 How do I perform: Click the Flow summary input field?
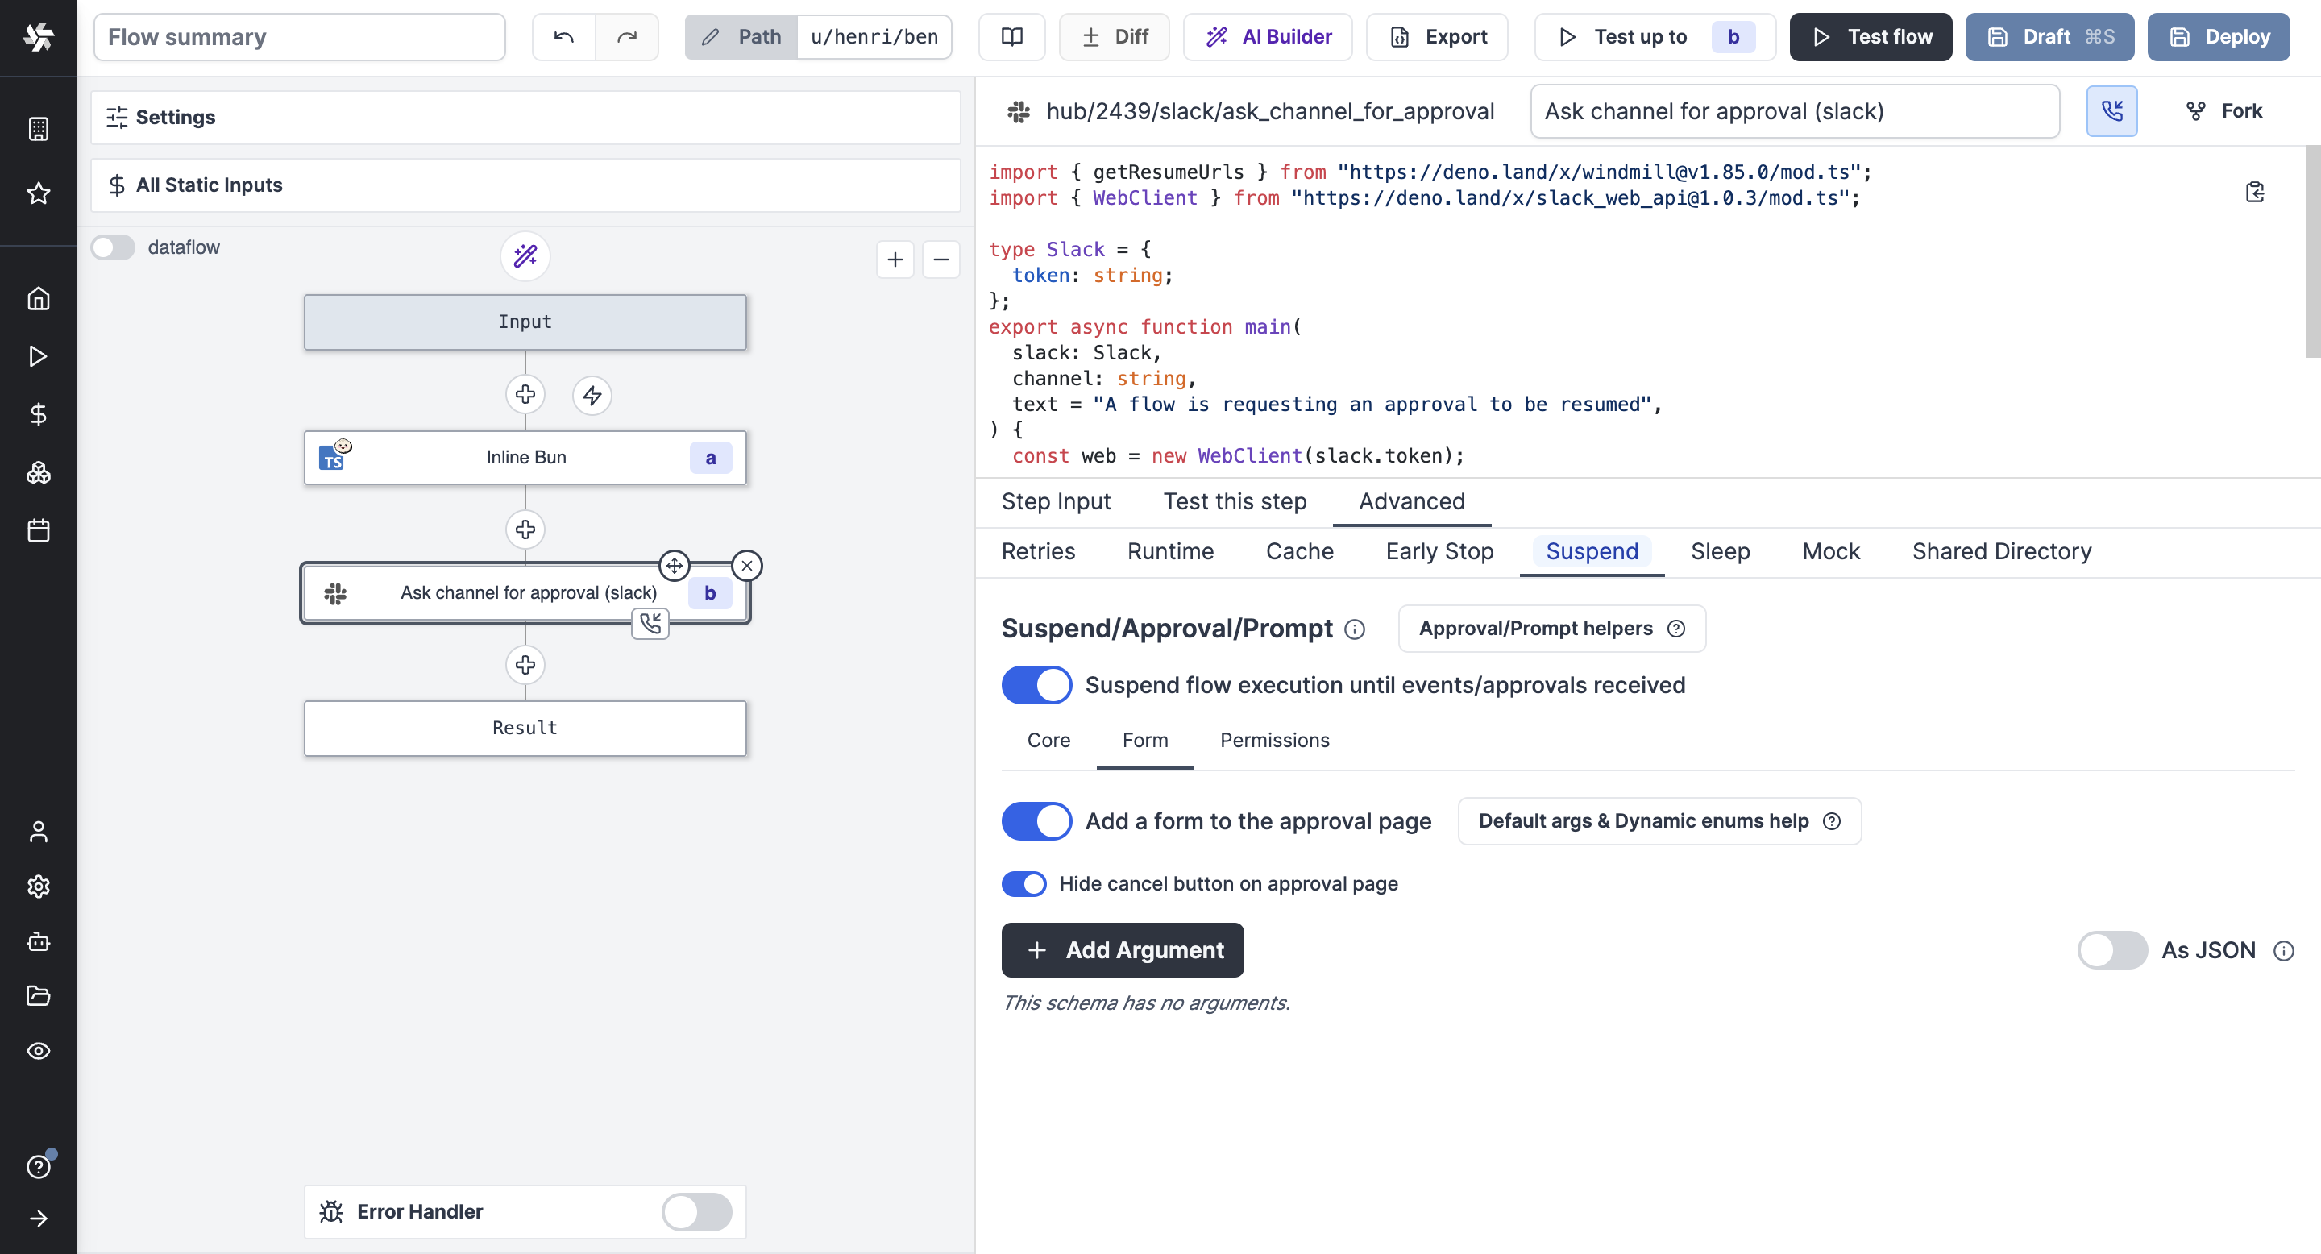(x=299, y=37)
